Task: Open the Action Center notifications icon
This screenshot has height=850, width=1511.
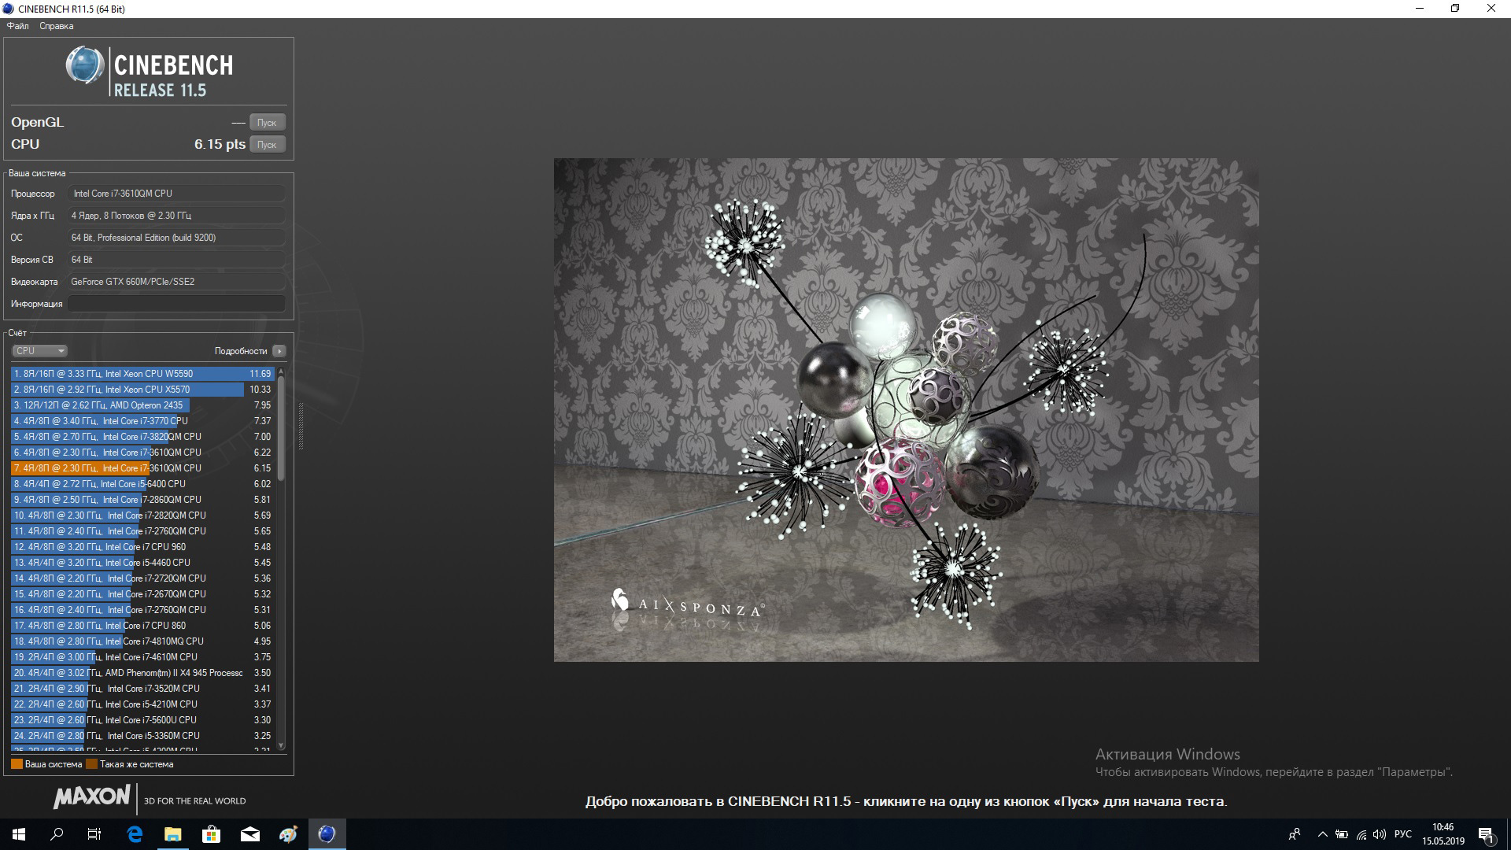Action: point(1486,834)
